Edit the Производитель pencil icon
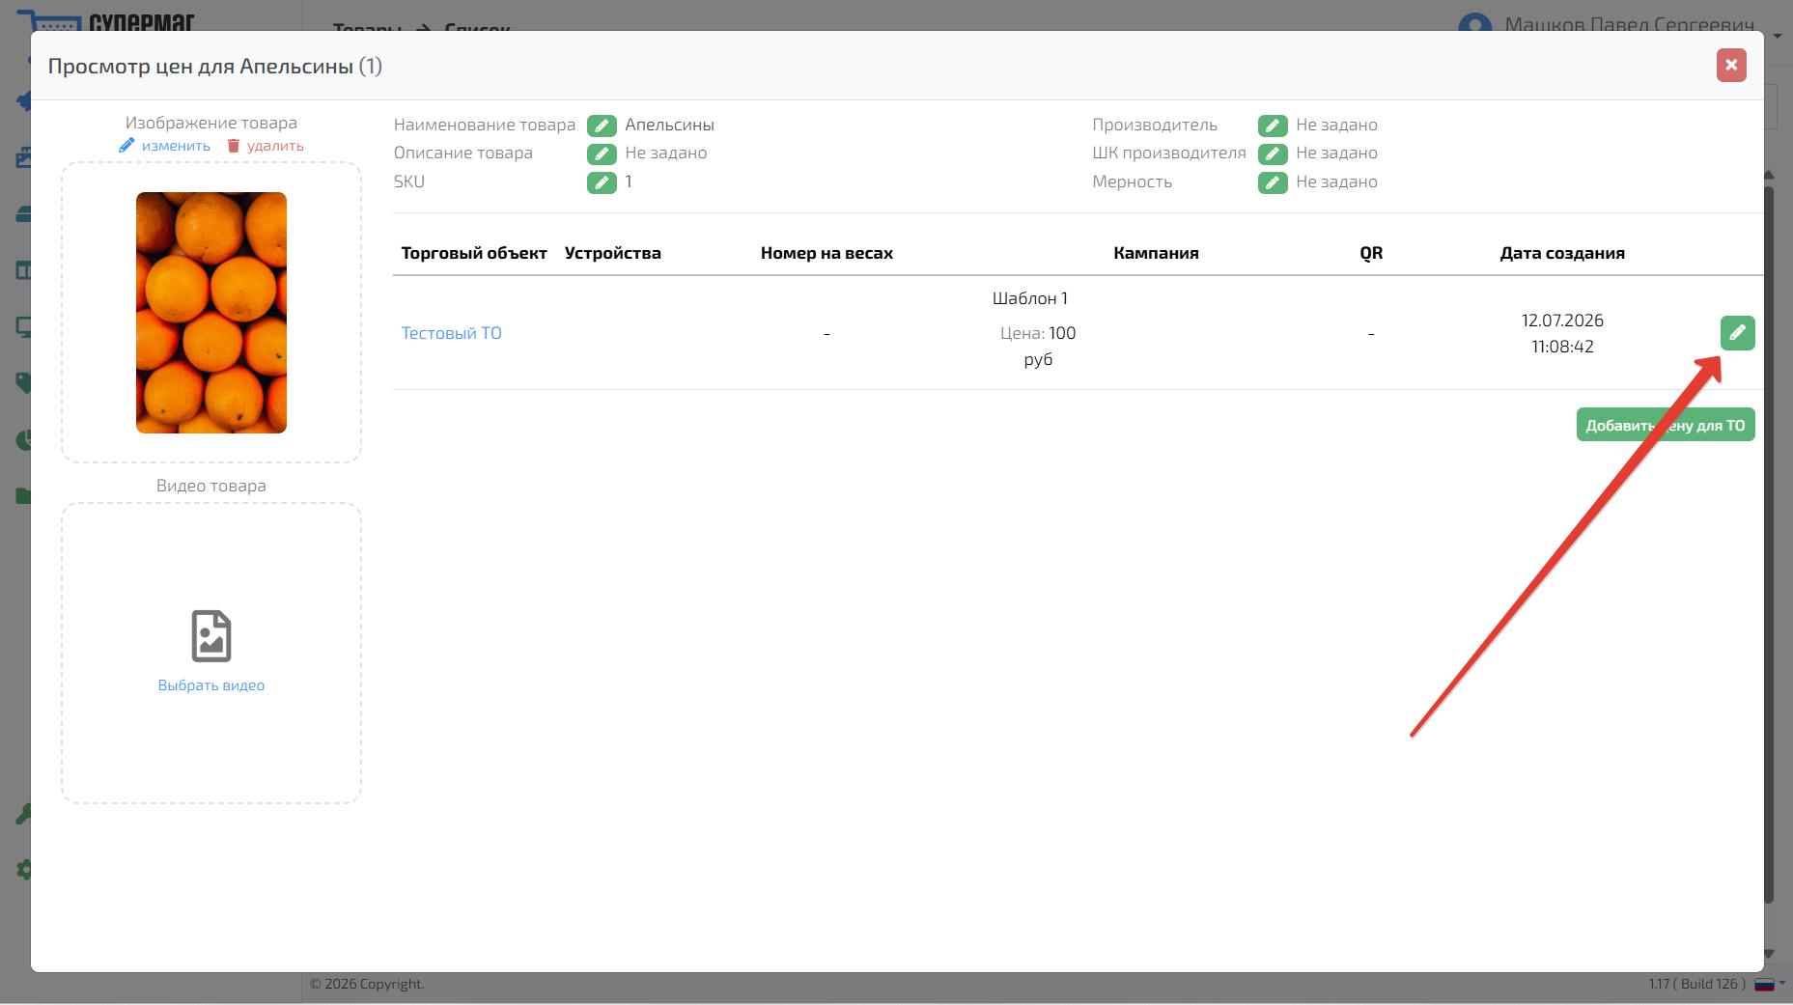 (1273, 126)
